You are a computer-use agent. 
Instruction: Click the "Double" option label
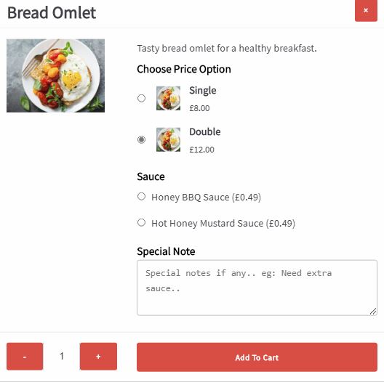205,132
